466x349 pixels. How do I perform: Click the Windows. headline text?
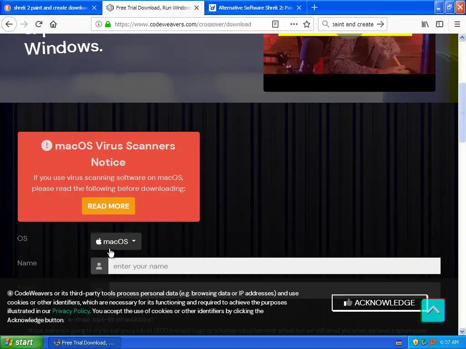[x=64, y=47]
